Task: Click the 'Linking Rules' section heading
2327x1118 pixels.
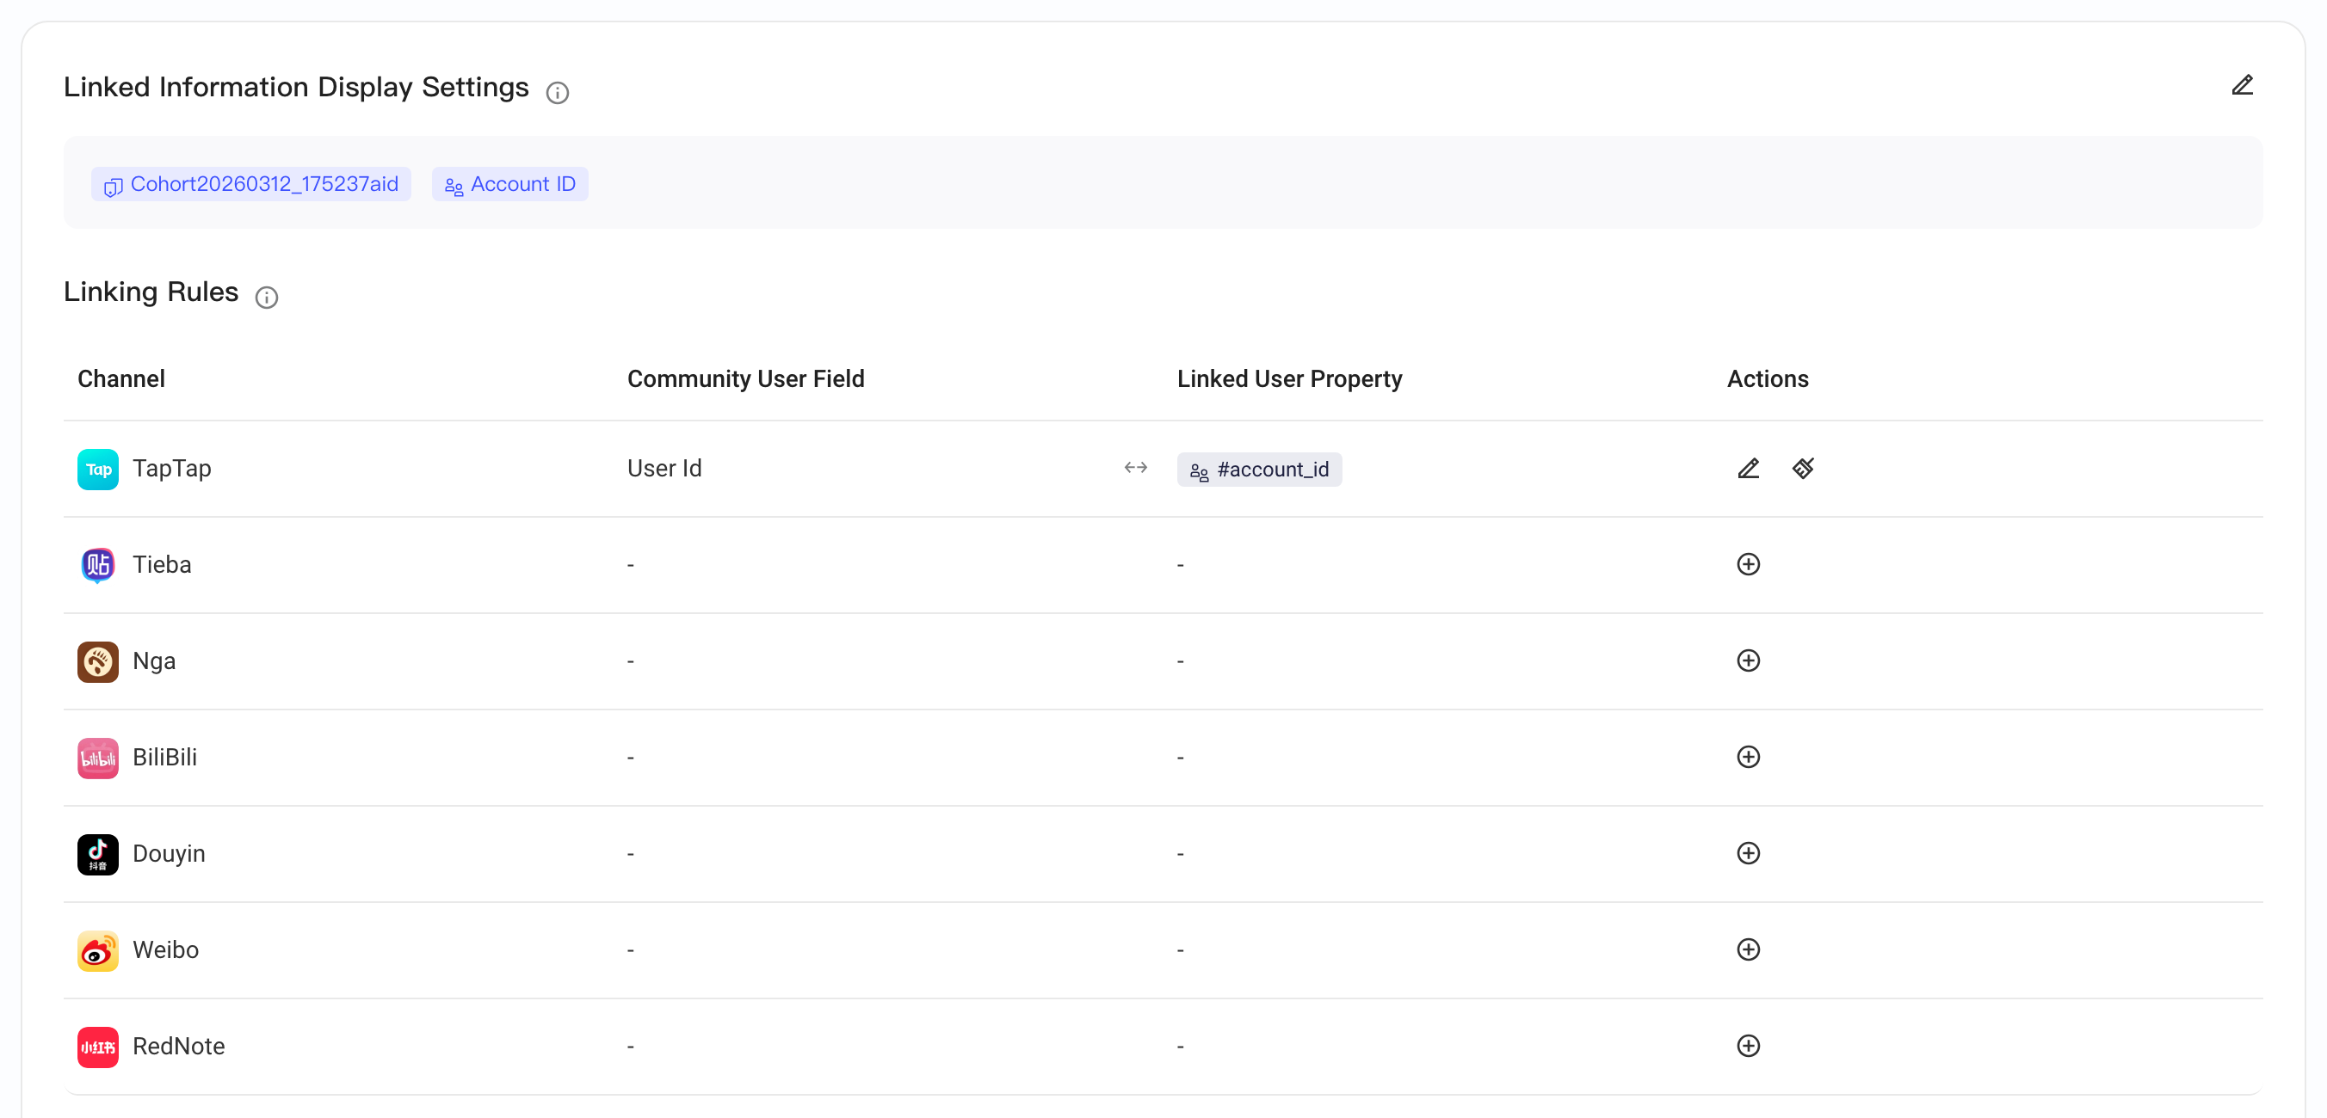Action: tap(151, 292)
